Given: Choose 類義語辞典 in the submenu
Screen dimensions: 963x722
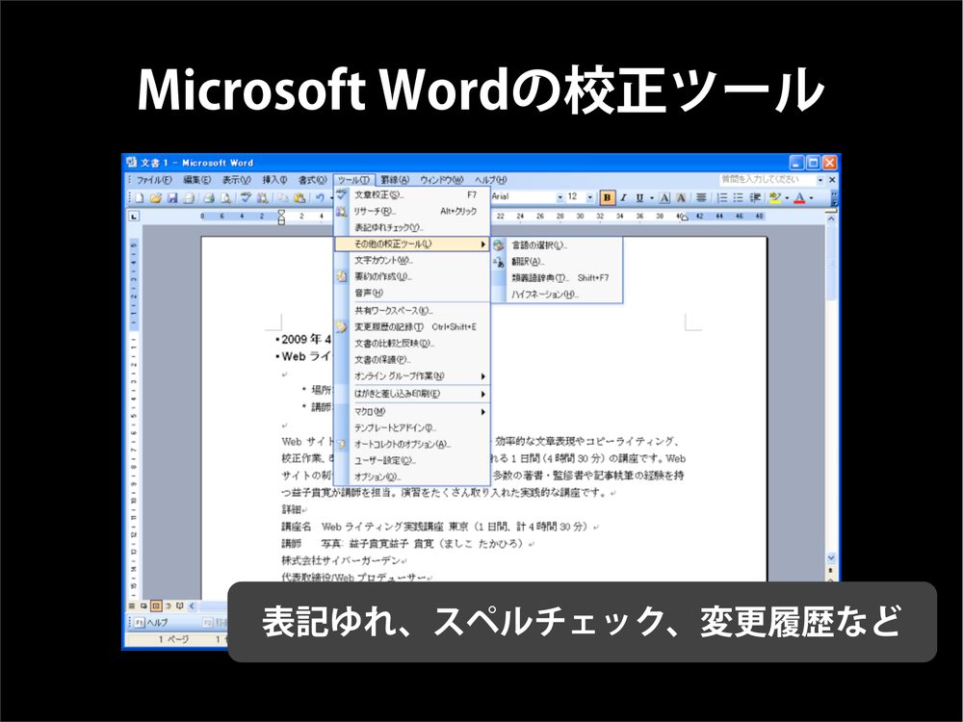Looking at the screenshot, I should pyautogui.click(x=557, y=277).
